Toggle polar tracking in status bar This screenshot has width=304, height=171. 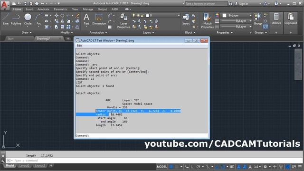click(x=198, y=167)
